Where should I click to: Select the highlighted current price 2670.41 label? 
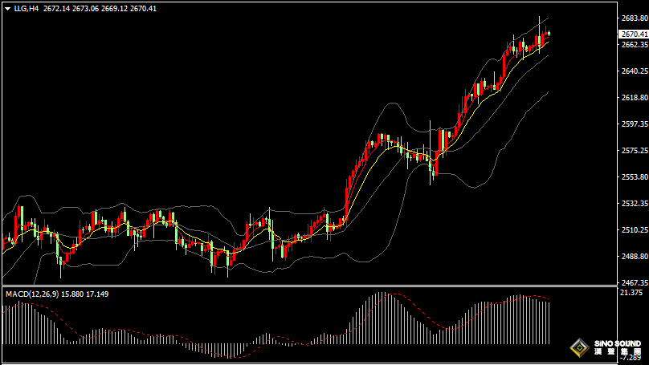[x=633, y=34]
